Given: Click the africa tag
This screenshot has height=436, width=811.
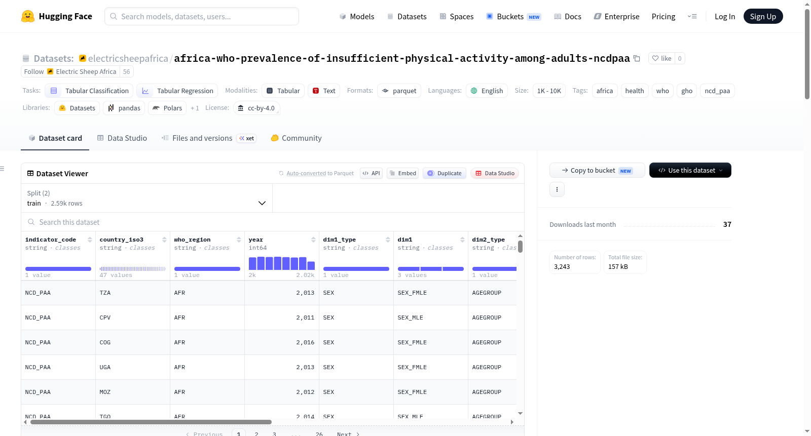Looking at the screenshot, I should tap(605, 91).
